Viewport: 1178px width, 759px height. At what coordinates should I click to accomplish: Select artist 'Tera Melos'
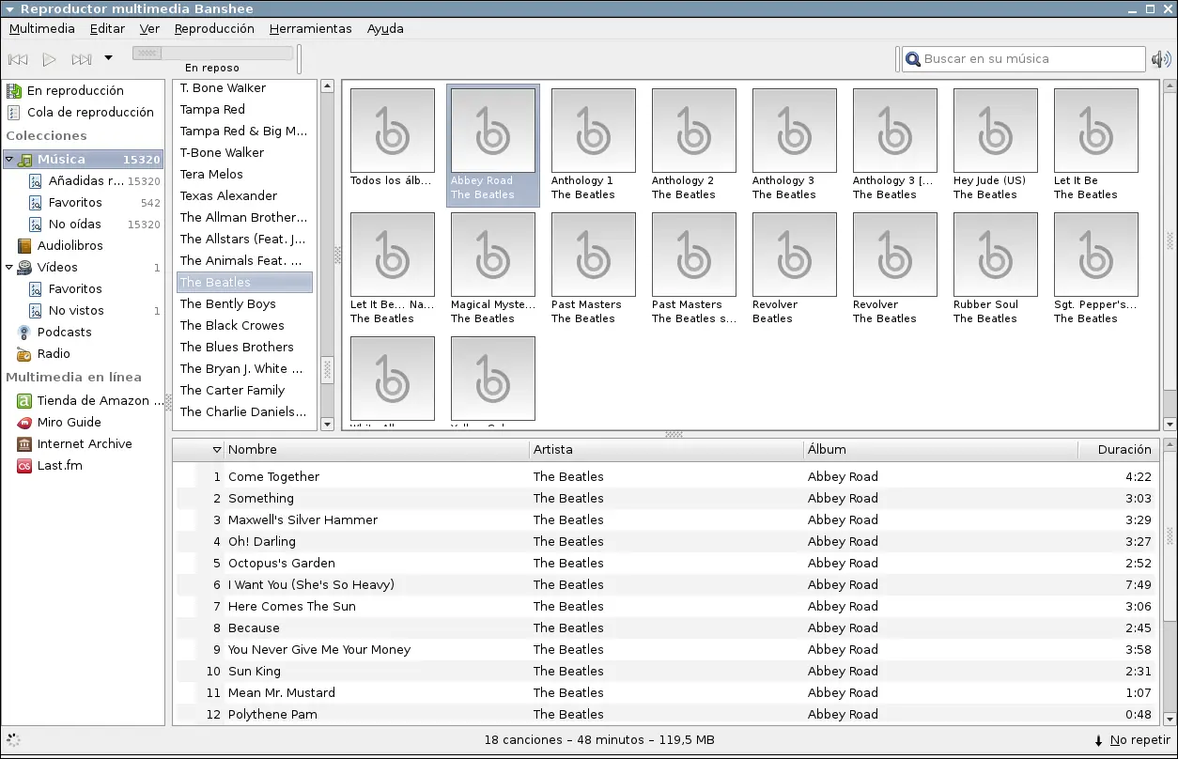(x=244, y=175)
